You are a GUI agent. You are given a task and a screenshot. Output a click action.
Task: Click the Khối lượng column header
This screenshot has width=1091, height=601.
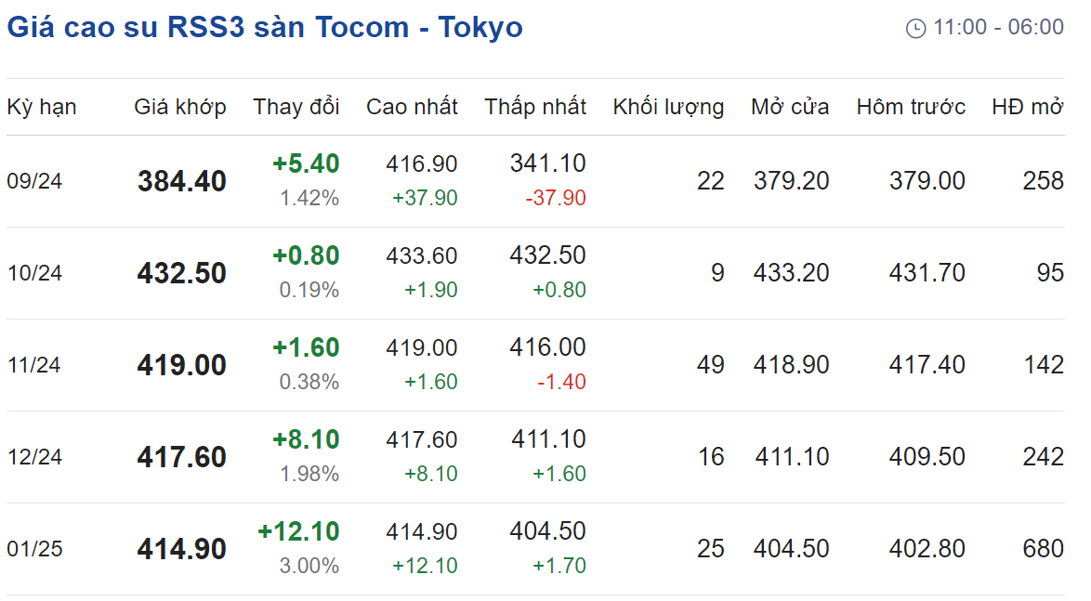(669, 107)
